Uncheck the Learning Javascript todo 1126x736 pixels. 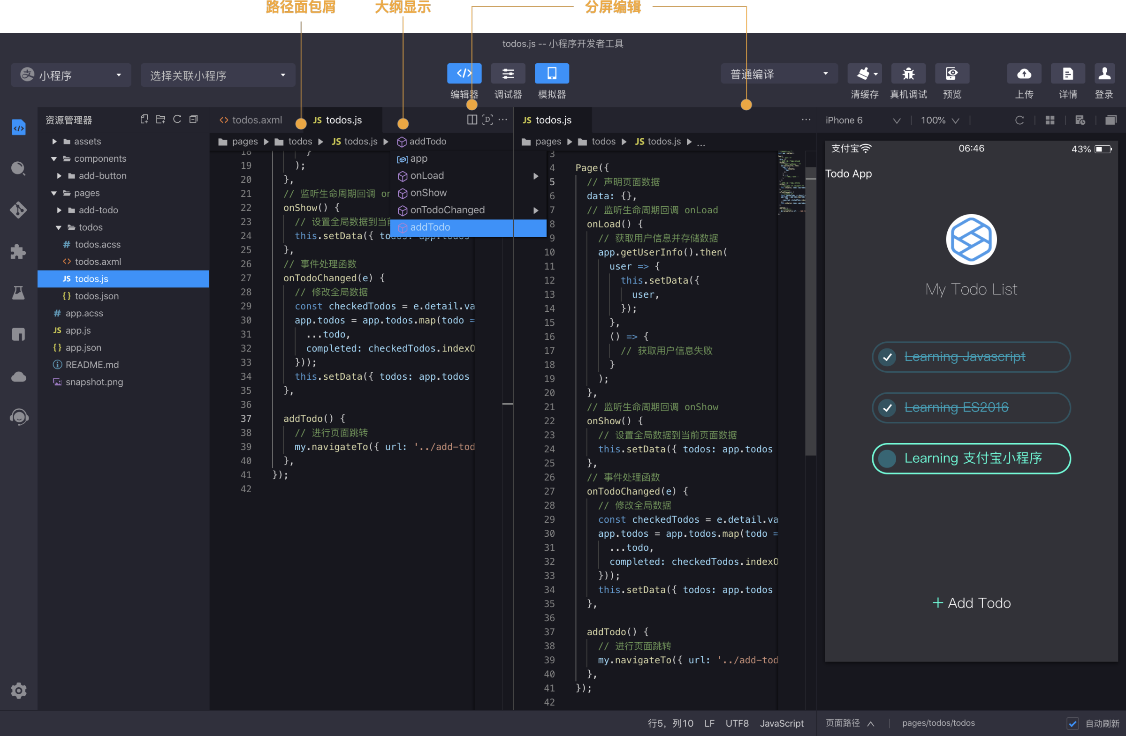(x=887, y=357)
